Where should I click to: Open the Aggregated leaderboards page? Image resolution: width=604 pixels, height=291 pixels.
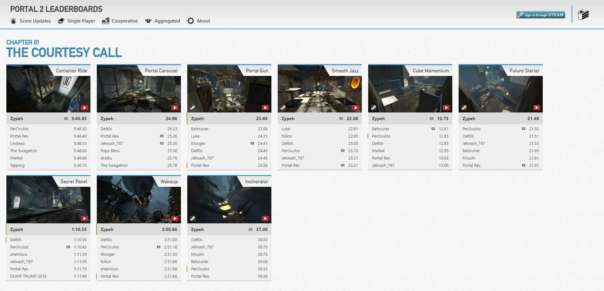(167, 21)
